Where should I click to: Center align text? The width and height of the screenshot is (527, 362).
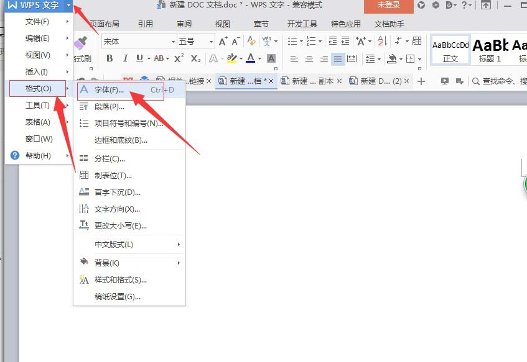tap(309, 60)
